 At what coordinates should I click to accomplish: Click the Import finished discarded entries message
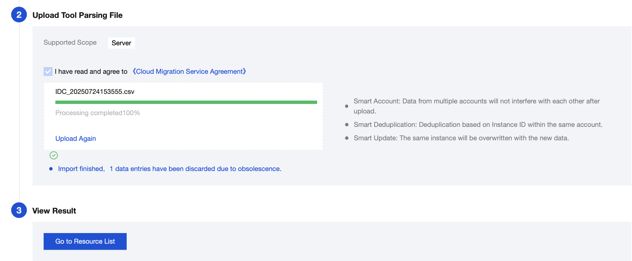[x=169, y=169]
